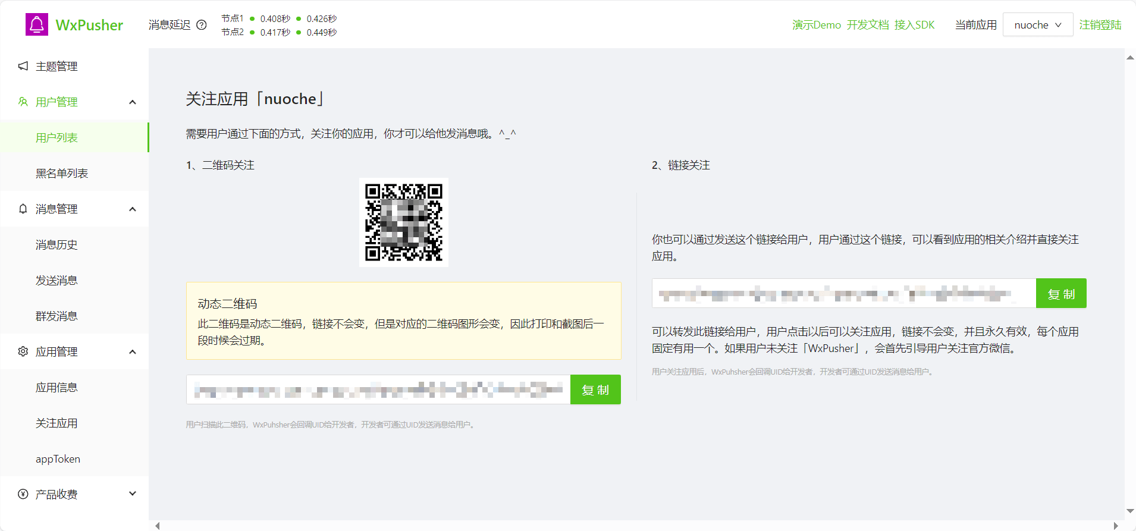Open the 演示Demo link
This screenshot has width=1136, height=531.
(x=817, y=25)
